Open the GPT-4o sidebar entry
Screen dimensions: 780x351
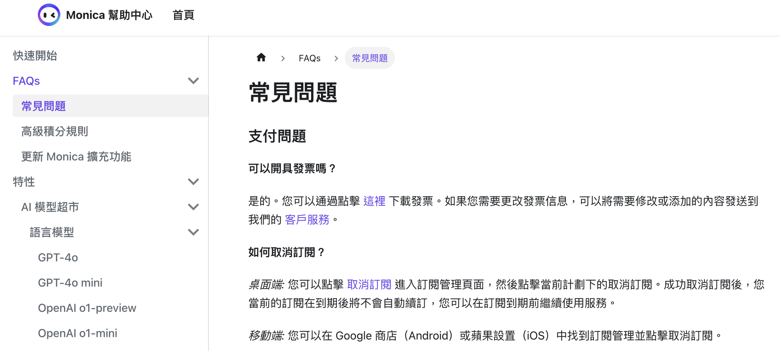click(x=58, y=258)
